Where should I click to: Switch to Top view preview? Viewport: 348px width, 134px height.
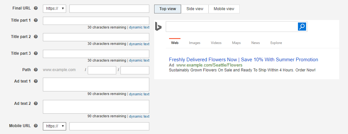click(168, 9)
